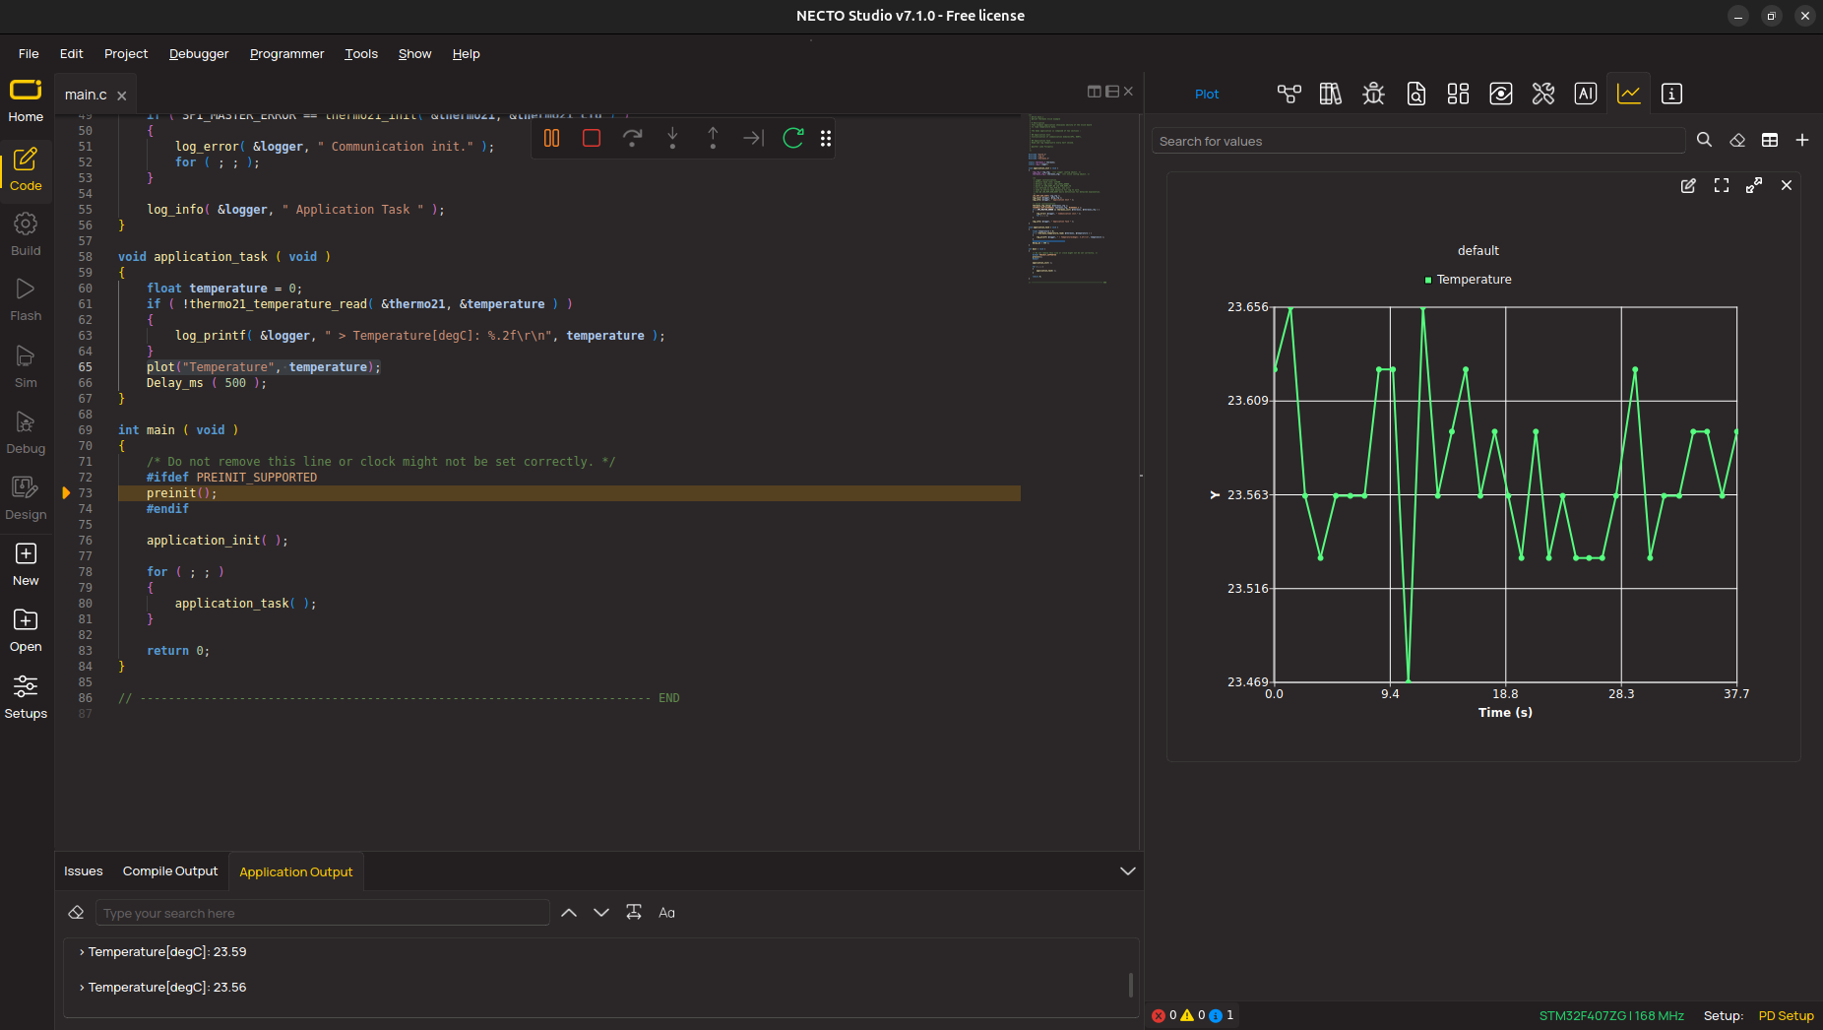Clear application output with eraser icon
Viewport: 1823px width, 1030px height.
(76, 913)
